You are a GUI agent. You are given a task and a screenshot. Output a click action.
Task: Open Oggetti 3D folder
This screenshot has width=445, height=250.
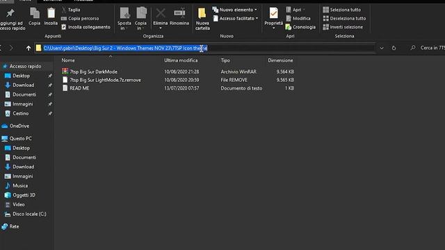coord(24,195)
